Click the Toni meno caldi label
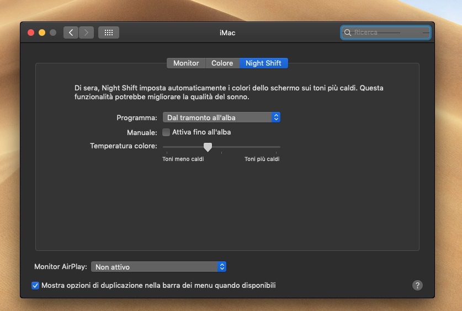The image size is (462, 311). [183, 159]
